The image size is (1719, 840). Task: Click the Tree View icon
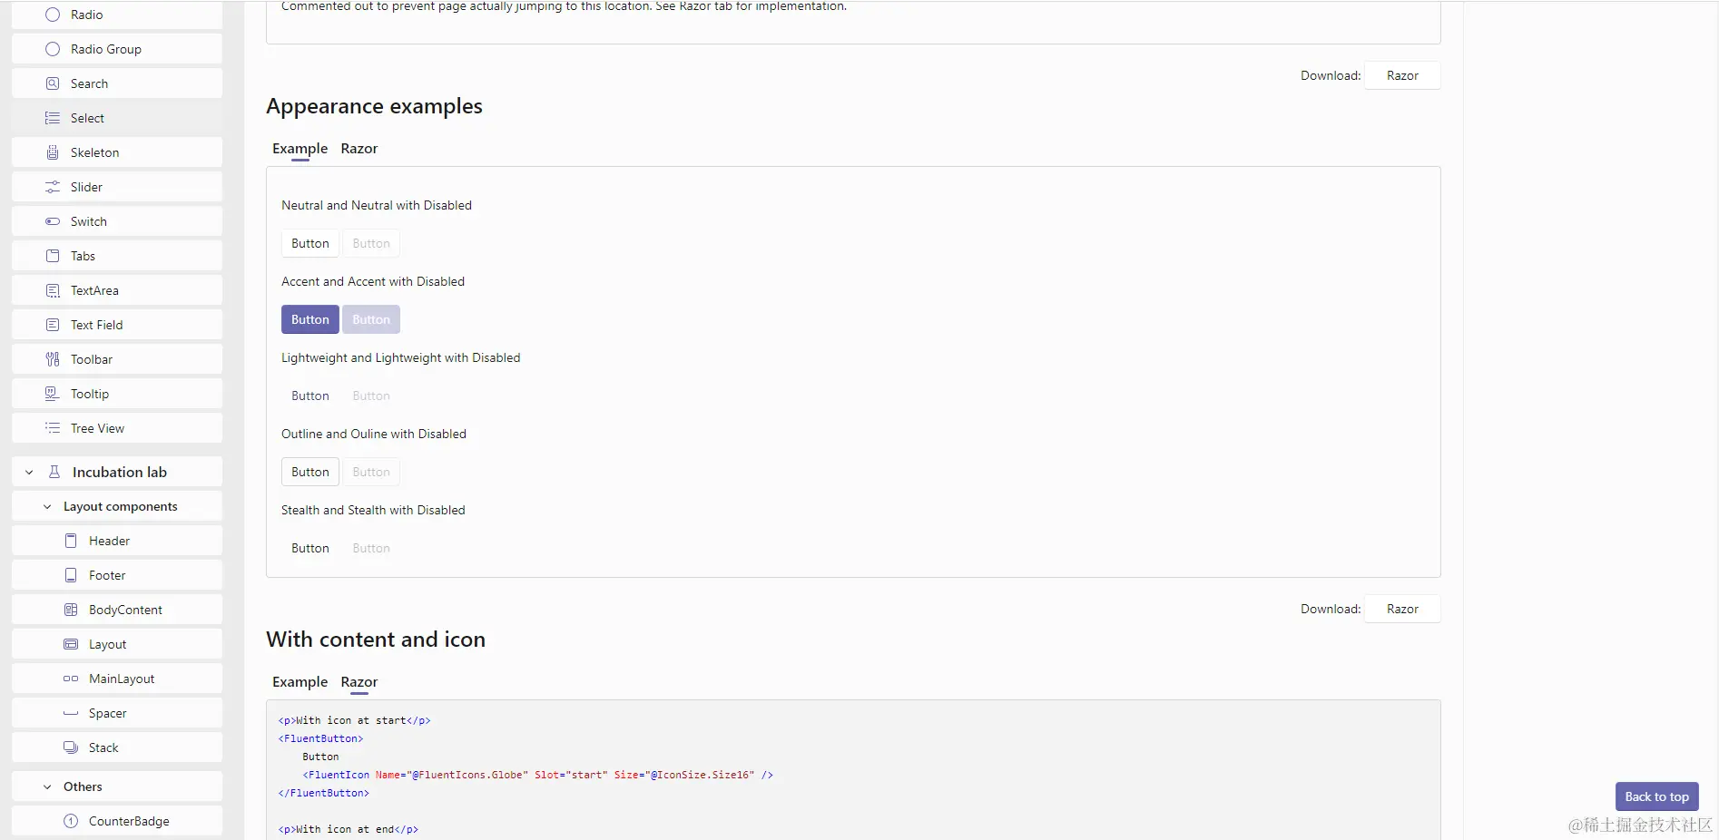[x=53, y=428]
